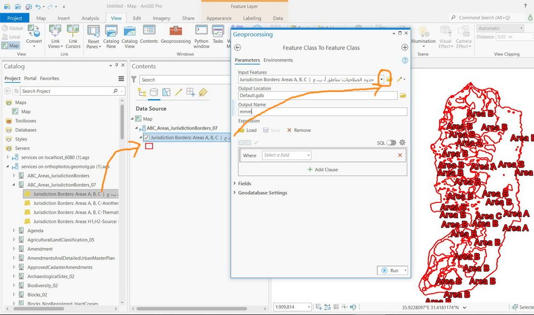Open the expression settings gear icon

coord(402,143)
